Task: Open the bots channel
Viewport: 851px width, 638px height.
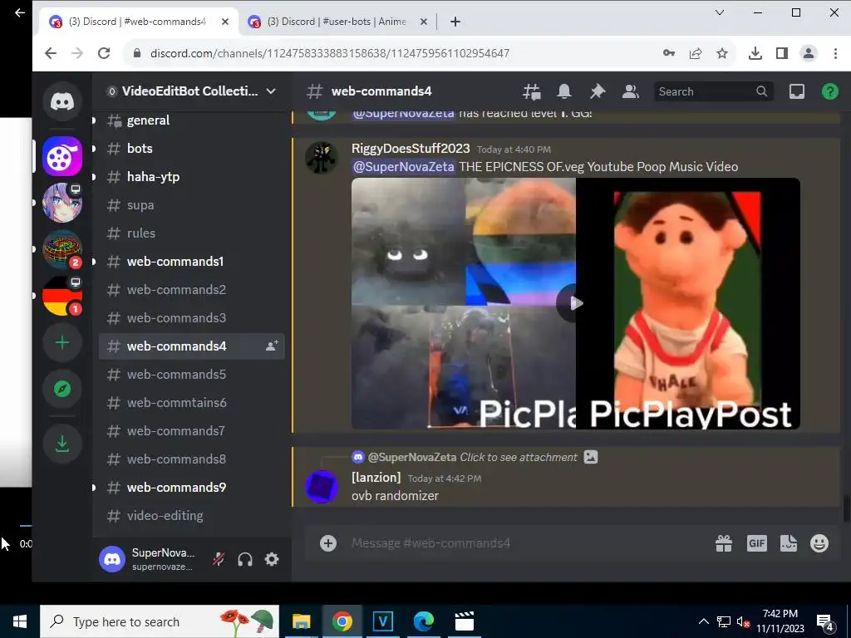Action: [192, 148]
